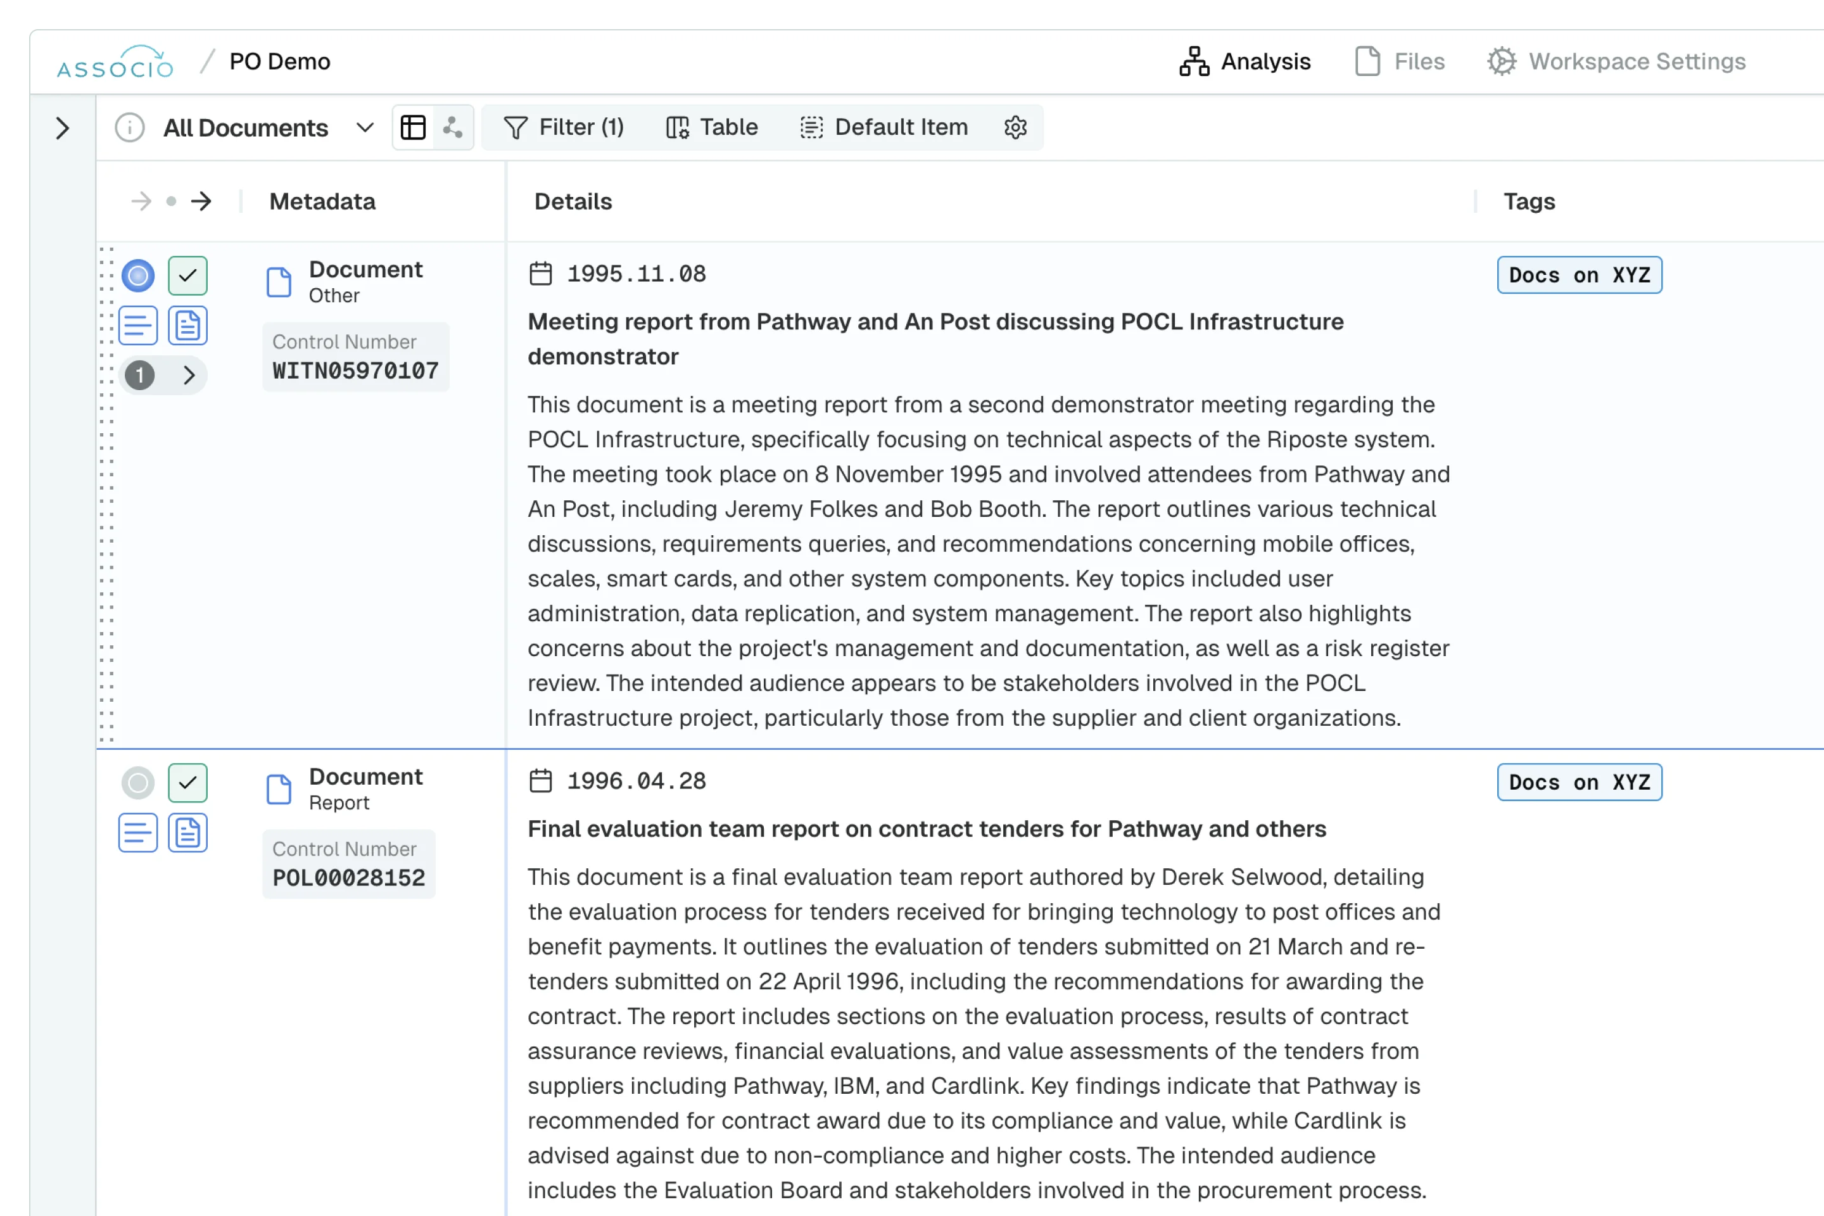
Task: Select the radio button for first document
Action: point(138,275)
